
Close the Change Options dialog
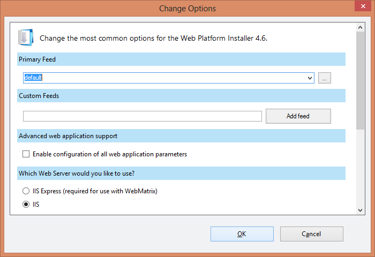click(x=363, y=6)
